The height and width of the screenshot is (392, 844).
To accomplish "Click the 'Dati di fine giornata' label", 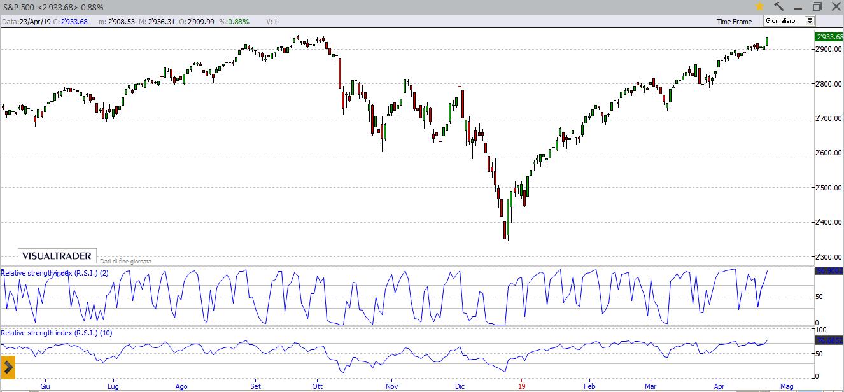I will (125, 261).
